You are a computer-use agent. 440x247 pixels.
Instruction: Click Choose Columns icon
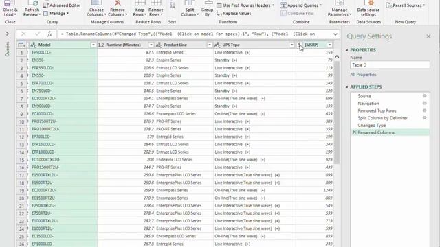point(96,3)
